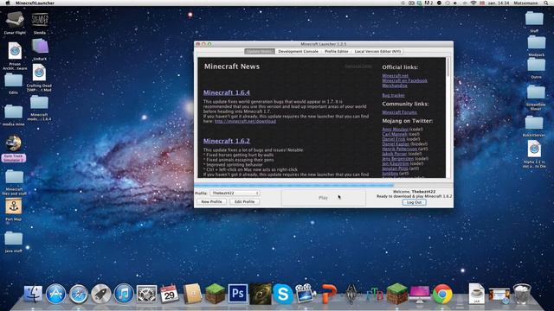The image size is (554, 311).
Task: Open the Bug tracker link
Action: click(x=393, y=95)
